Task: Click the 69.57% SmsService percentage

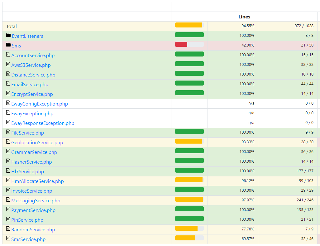Action: point(248,239)
